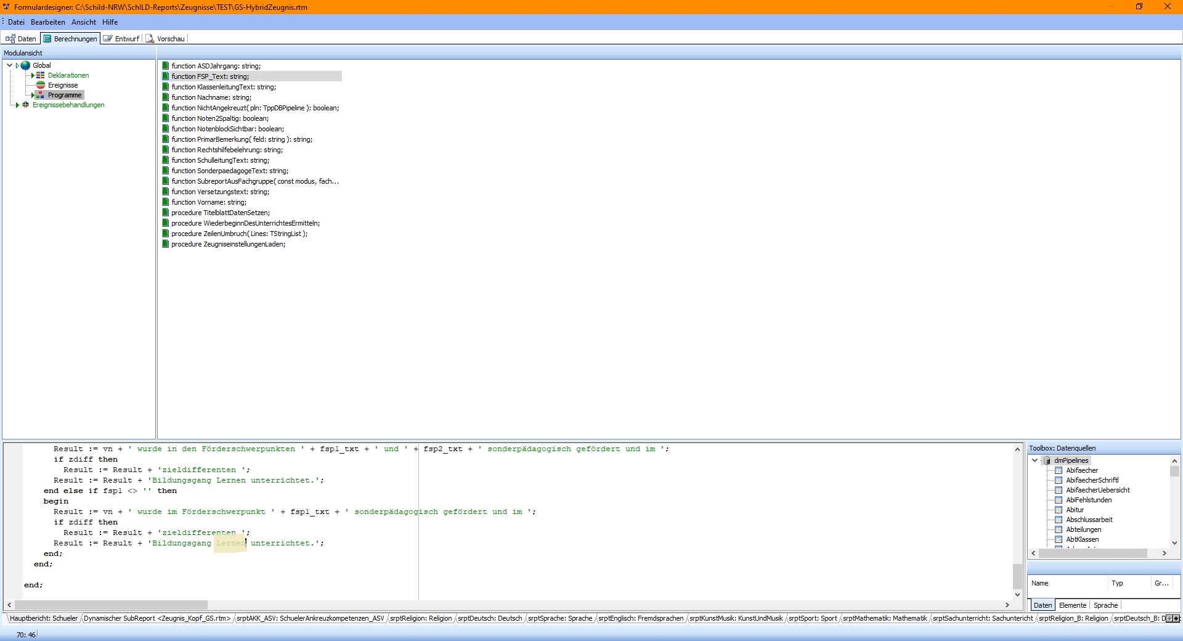The width and height of the screenshot is (1183, 641).
Task: Click the table icon beside AbiFehlstunden
Action: click(x=1059, y=500)
